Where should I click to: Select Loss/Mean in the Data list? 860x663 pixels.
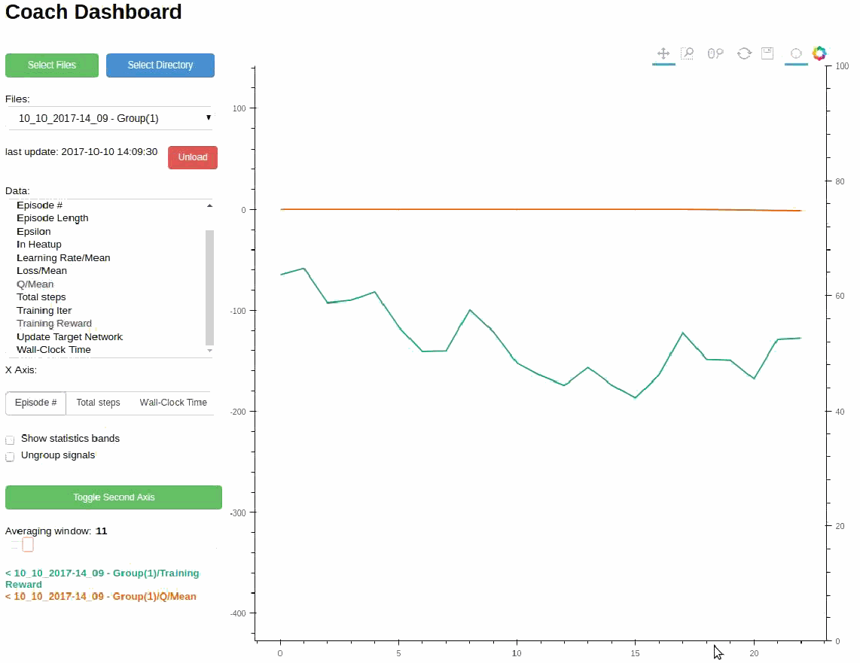tap(41, 270)
